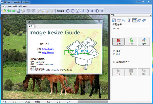Viewport: 153px width, 104px height.
Task: Open an image file with the folder icon
Action: [x=4, y=11]
